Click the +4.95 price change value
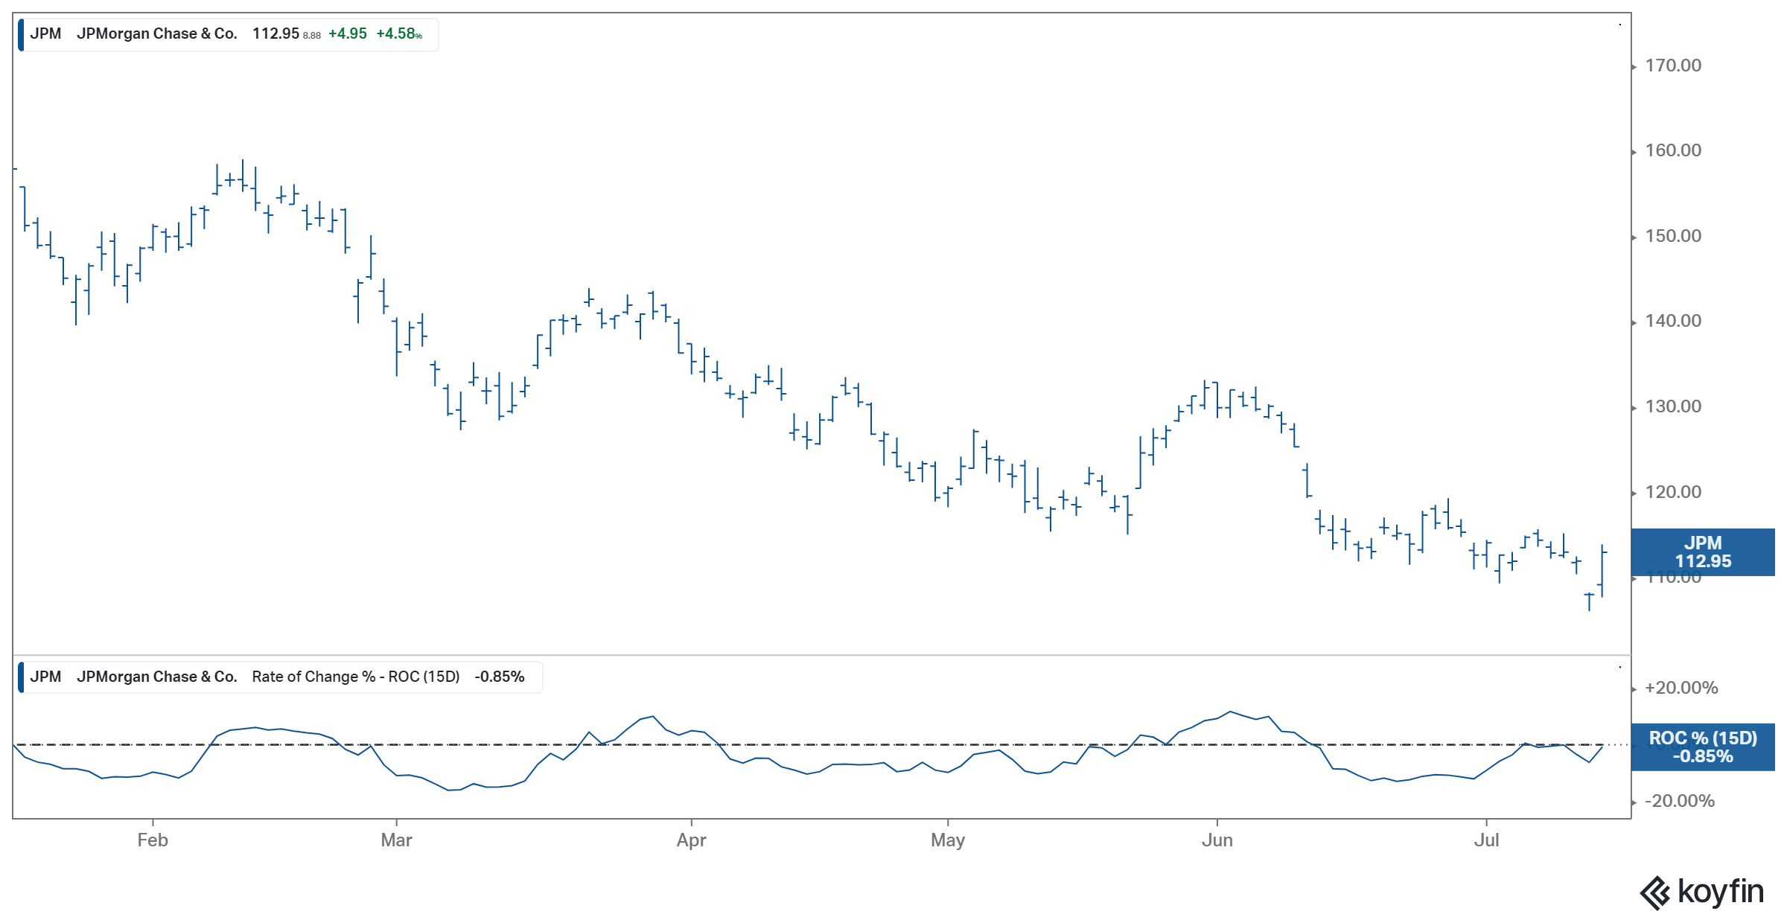 point(348,33)
